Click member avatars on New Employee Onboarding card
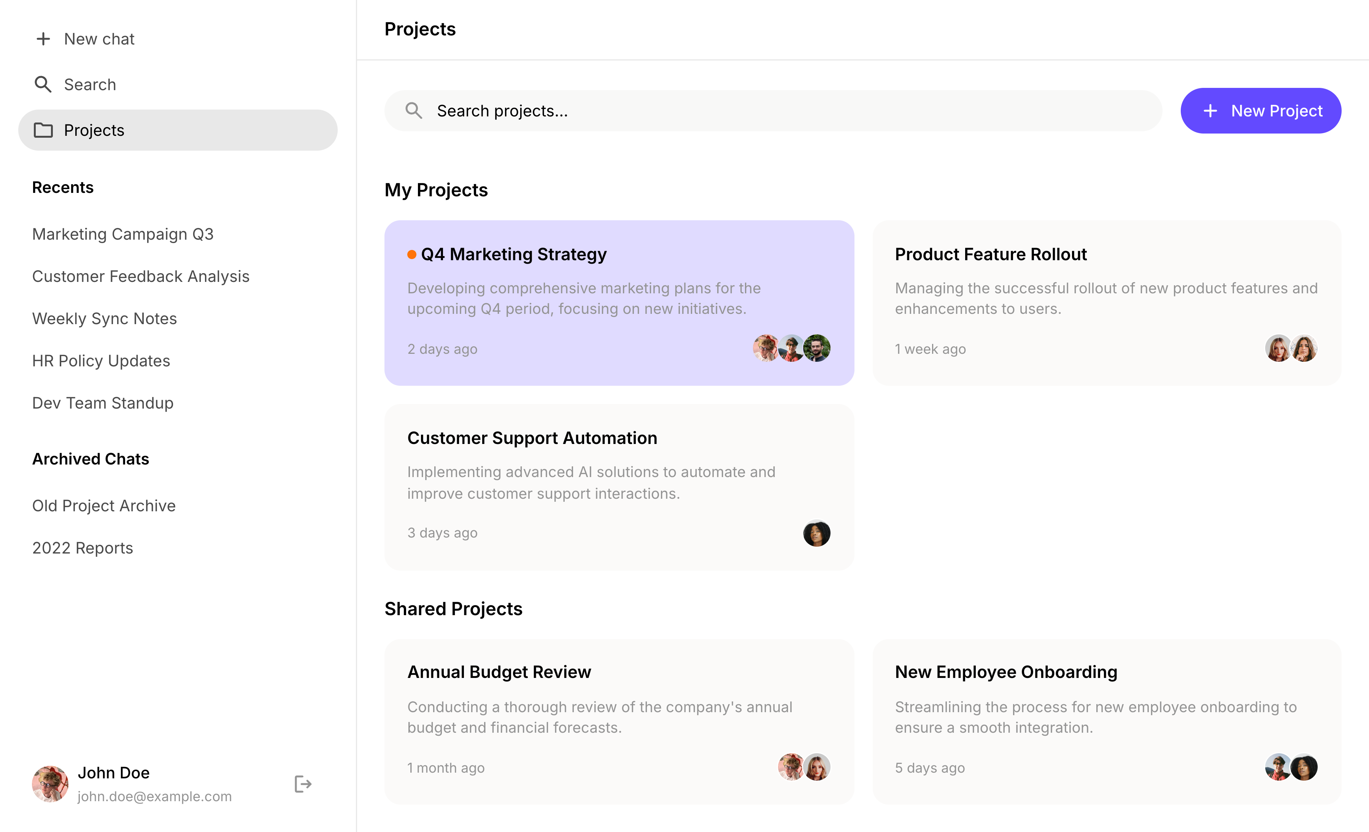This screenshot has width=1369, height=832. 1291,767
